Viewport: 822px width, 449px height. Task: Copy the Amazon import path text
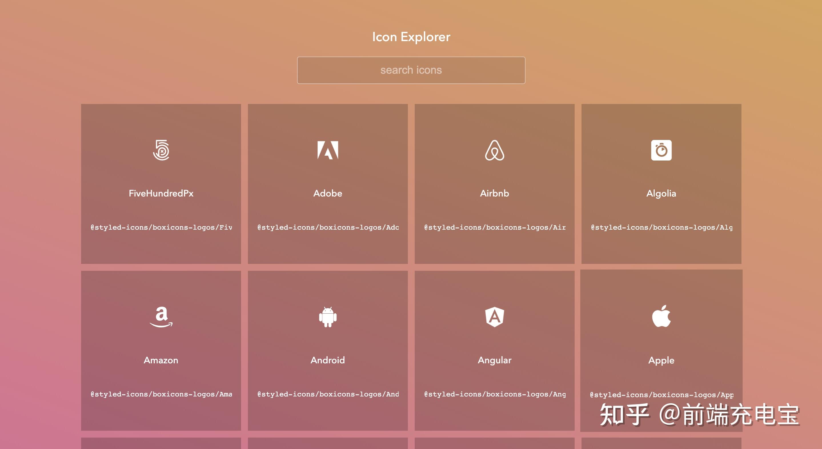tap(161, 394)
